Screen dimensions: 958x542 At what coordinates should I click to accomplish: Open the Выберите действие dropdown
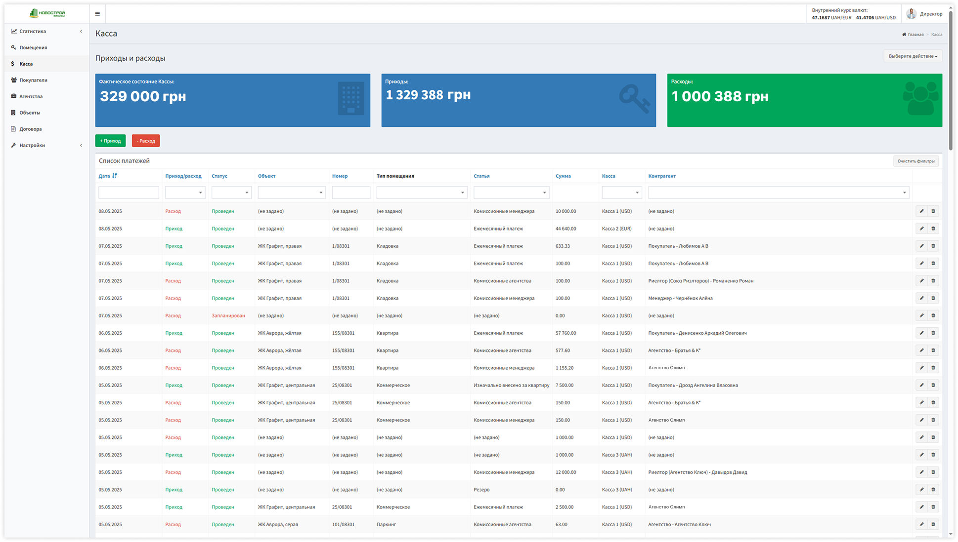913,56
